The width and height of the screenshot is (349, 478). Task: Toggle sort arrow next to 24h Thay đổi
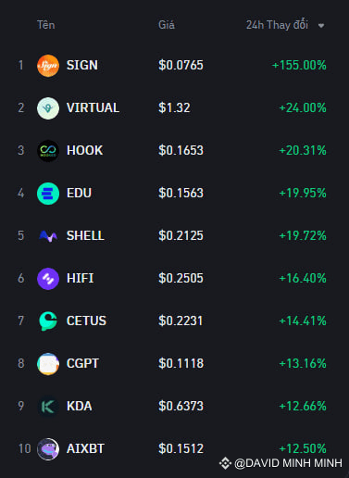(x=321, y=26)
